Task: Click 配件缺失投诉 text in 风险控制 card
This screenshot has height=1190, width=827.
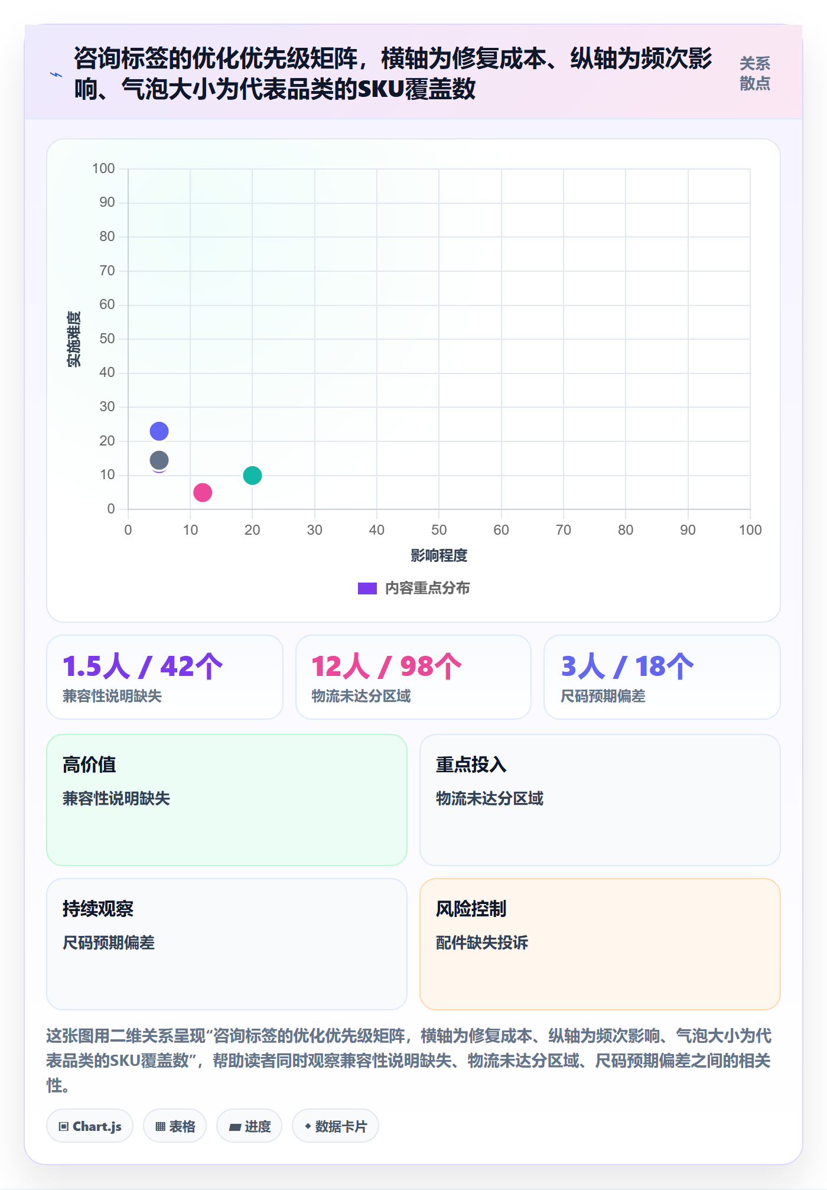Action: coord(482,943)
